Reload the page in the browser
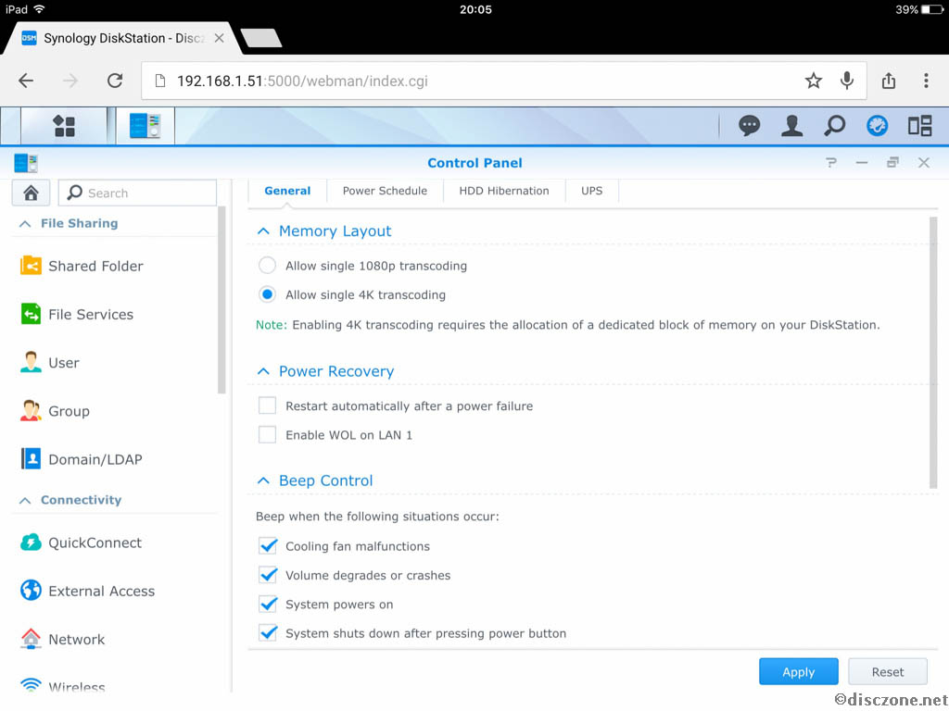 coord(115,81)
